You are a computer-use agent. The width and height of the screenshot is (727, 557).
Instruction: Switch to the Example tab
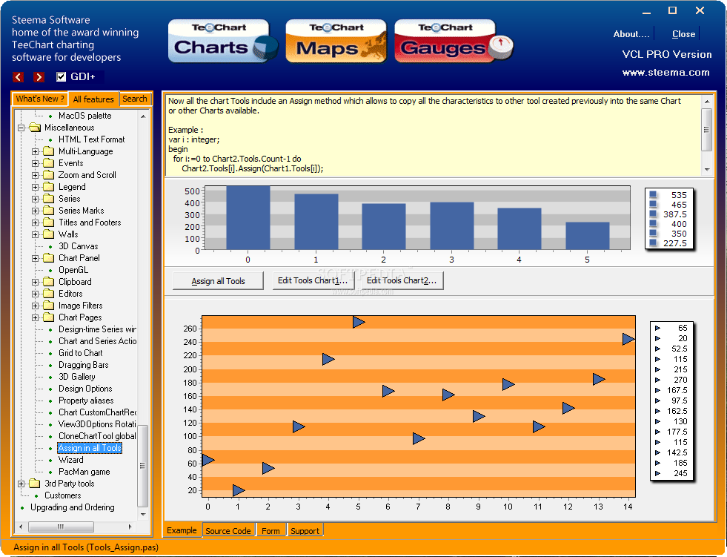182,530
